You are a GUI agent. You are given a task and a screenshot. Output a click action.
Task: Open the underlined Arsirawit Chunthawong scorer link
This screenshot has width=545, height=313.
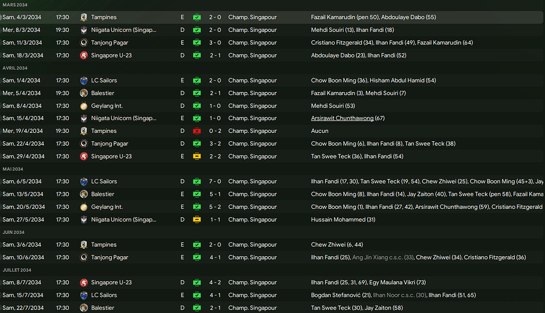342,118
